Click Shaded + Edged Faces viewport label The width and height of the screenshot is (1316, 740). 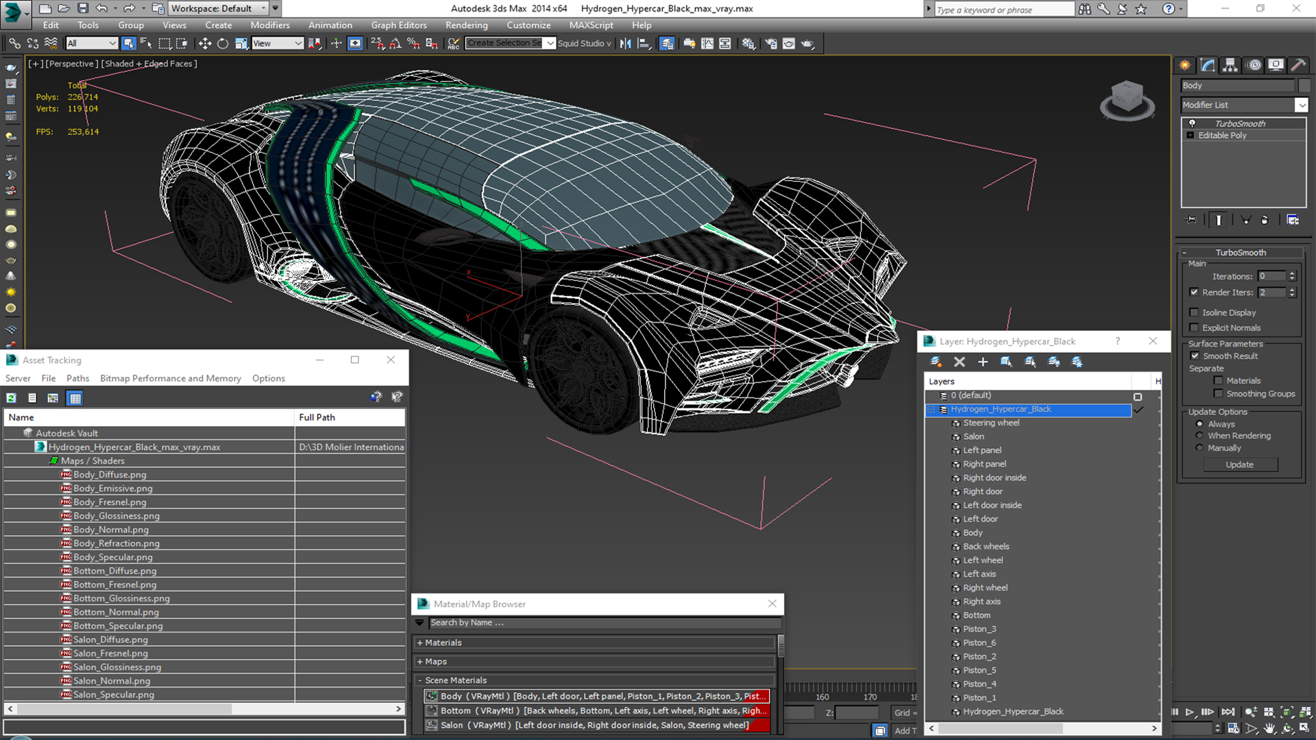click(x=149, y=64)
